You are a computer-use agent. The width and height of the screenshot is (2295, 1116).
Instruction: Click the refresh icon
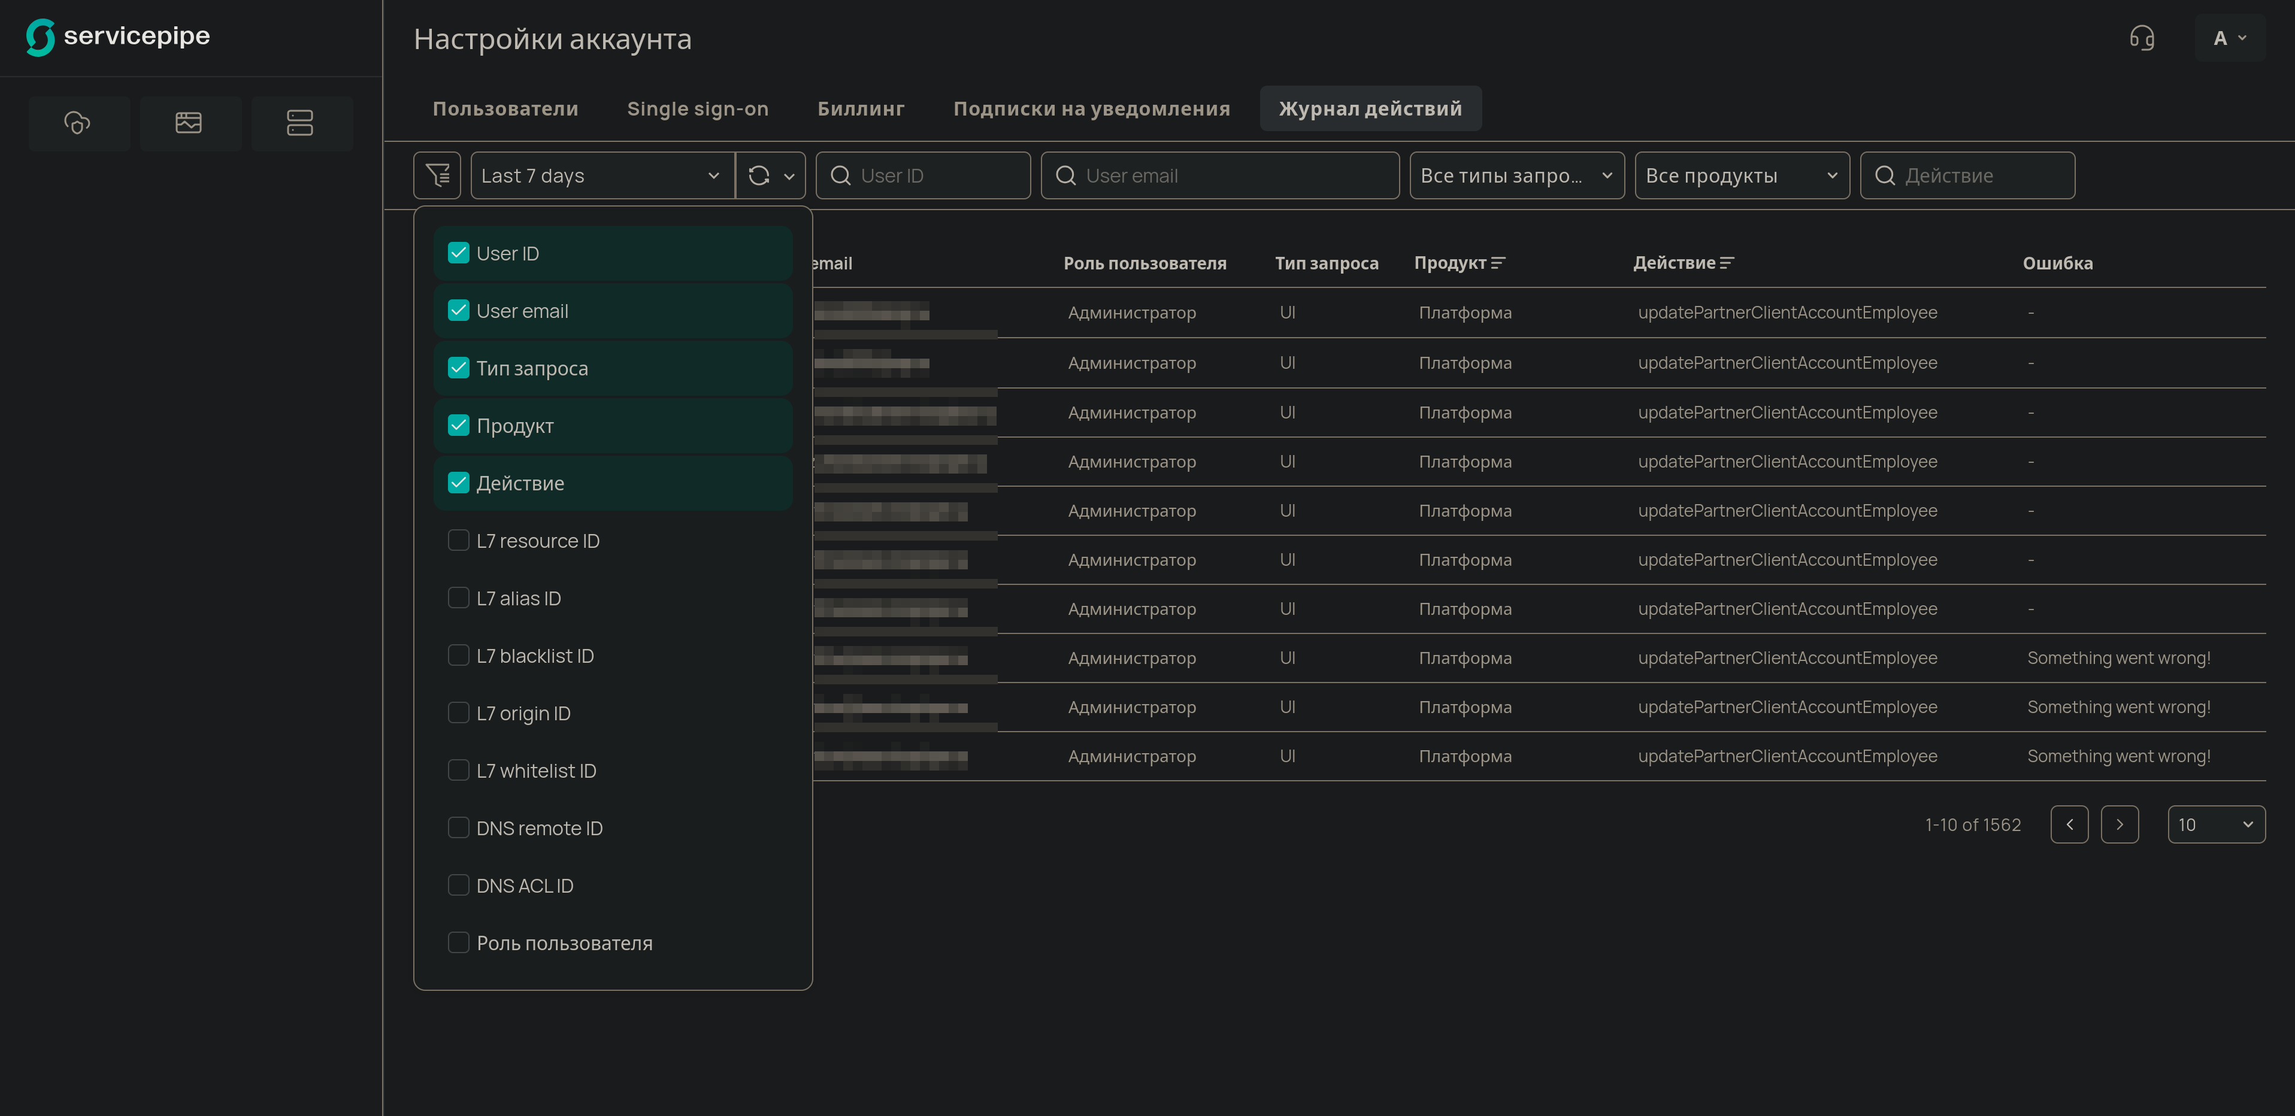coord(759,175)
